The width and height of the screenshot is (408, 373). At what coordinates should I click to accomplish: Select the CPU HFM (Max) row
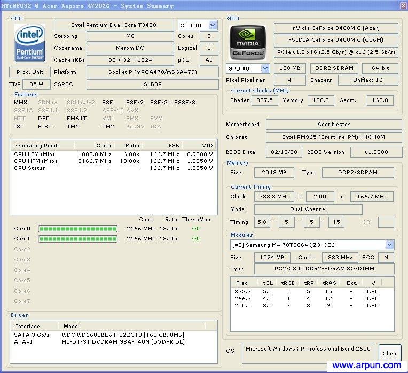35,161
